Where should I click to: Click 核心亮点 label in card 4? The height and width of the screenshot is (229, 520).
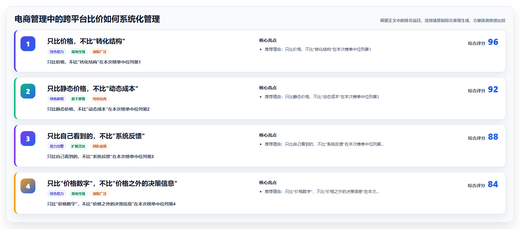(268, 183)
